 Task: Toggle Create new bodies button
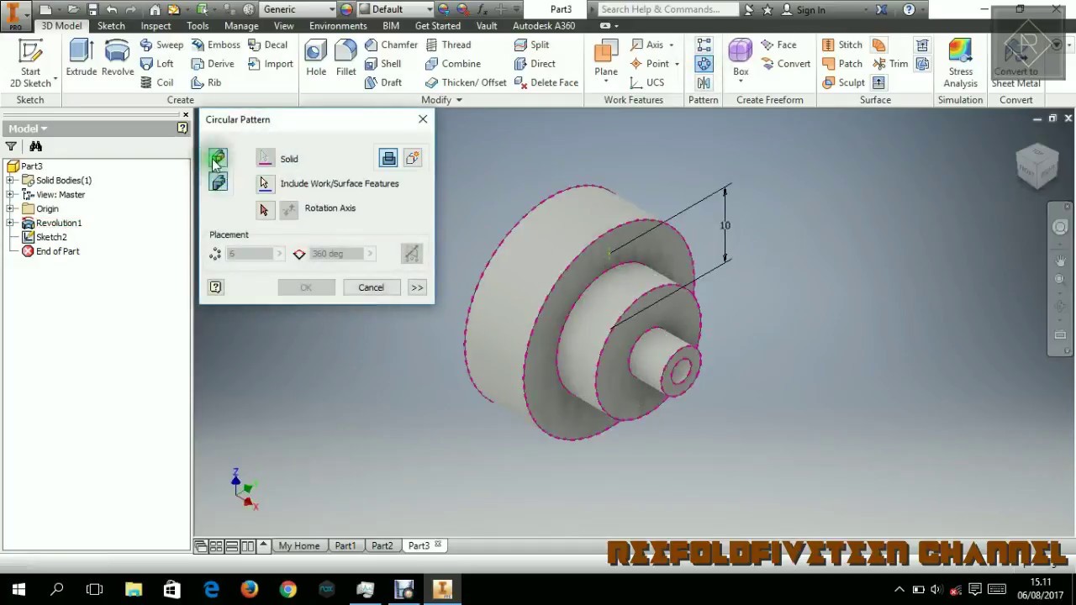[412, 158]
